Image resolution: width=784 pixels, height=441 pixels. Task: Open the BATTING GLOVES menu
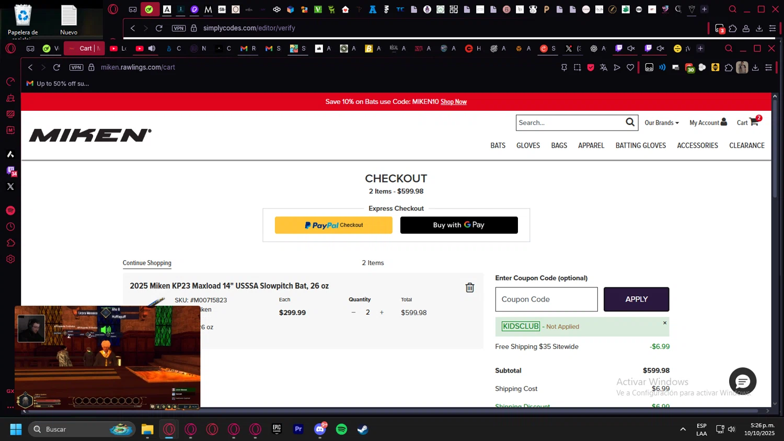point(640,146)
